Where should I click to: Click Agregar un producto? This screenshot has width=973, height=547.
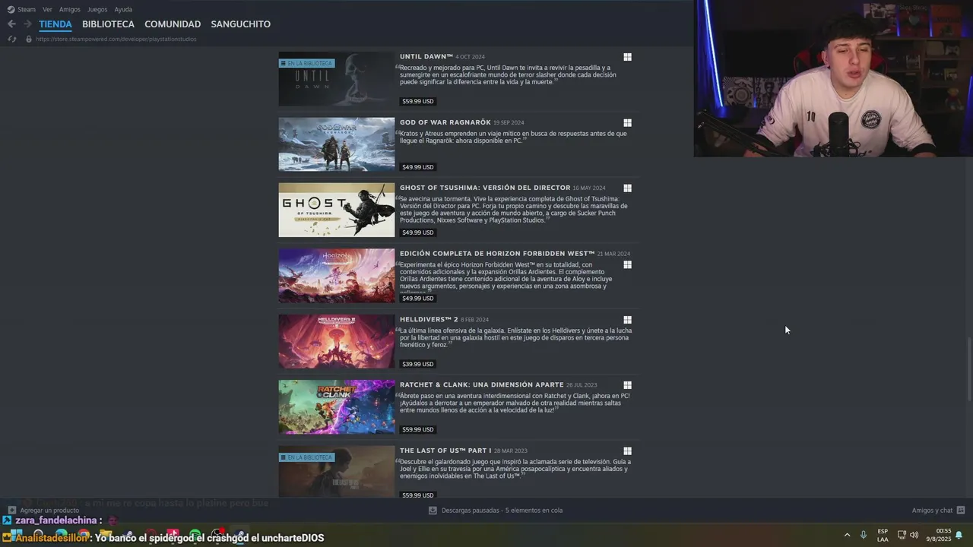coord(49,511)
